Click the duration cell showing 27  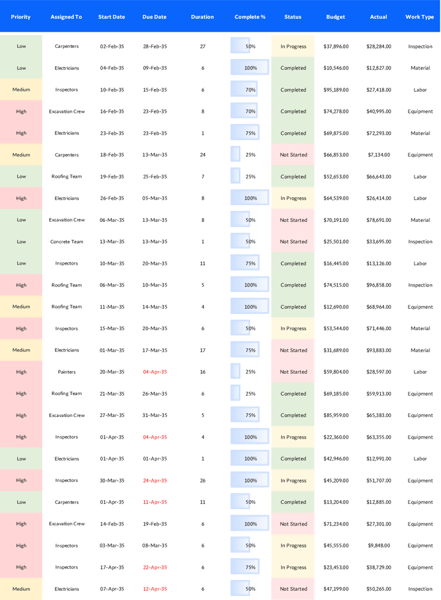[x=203, y=47]
